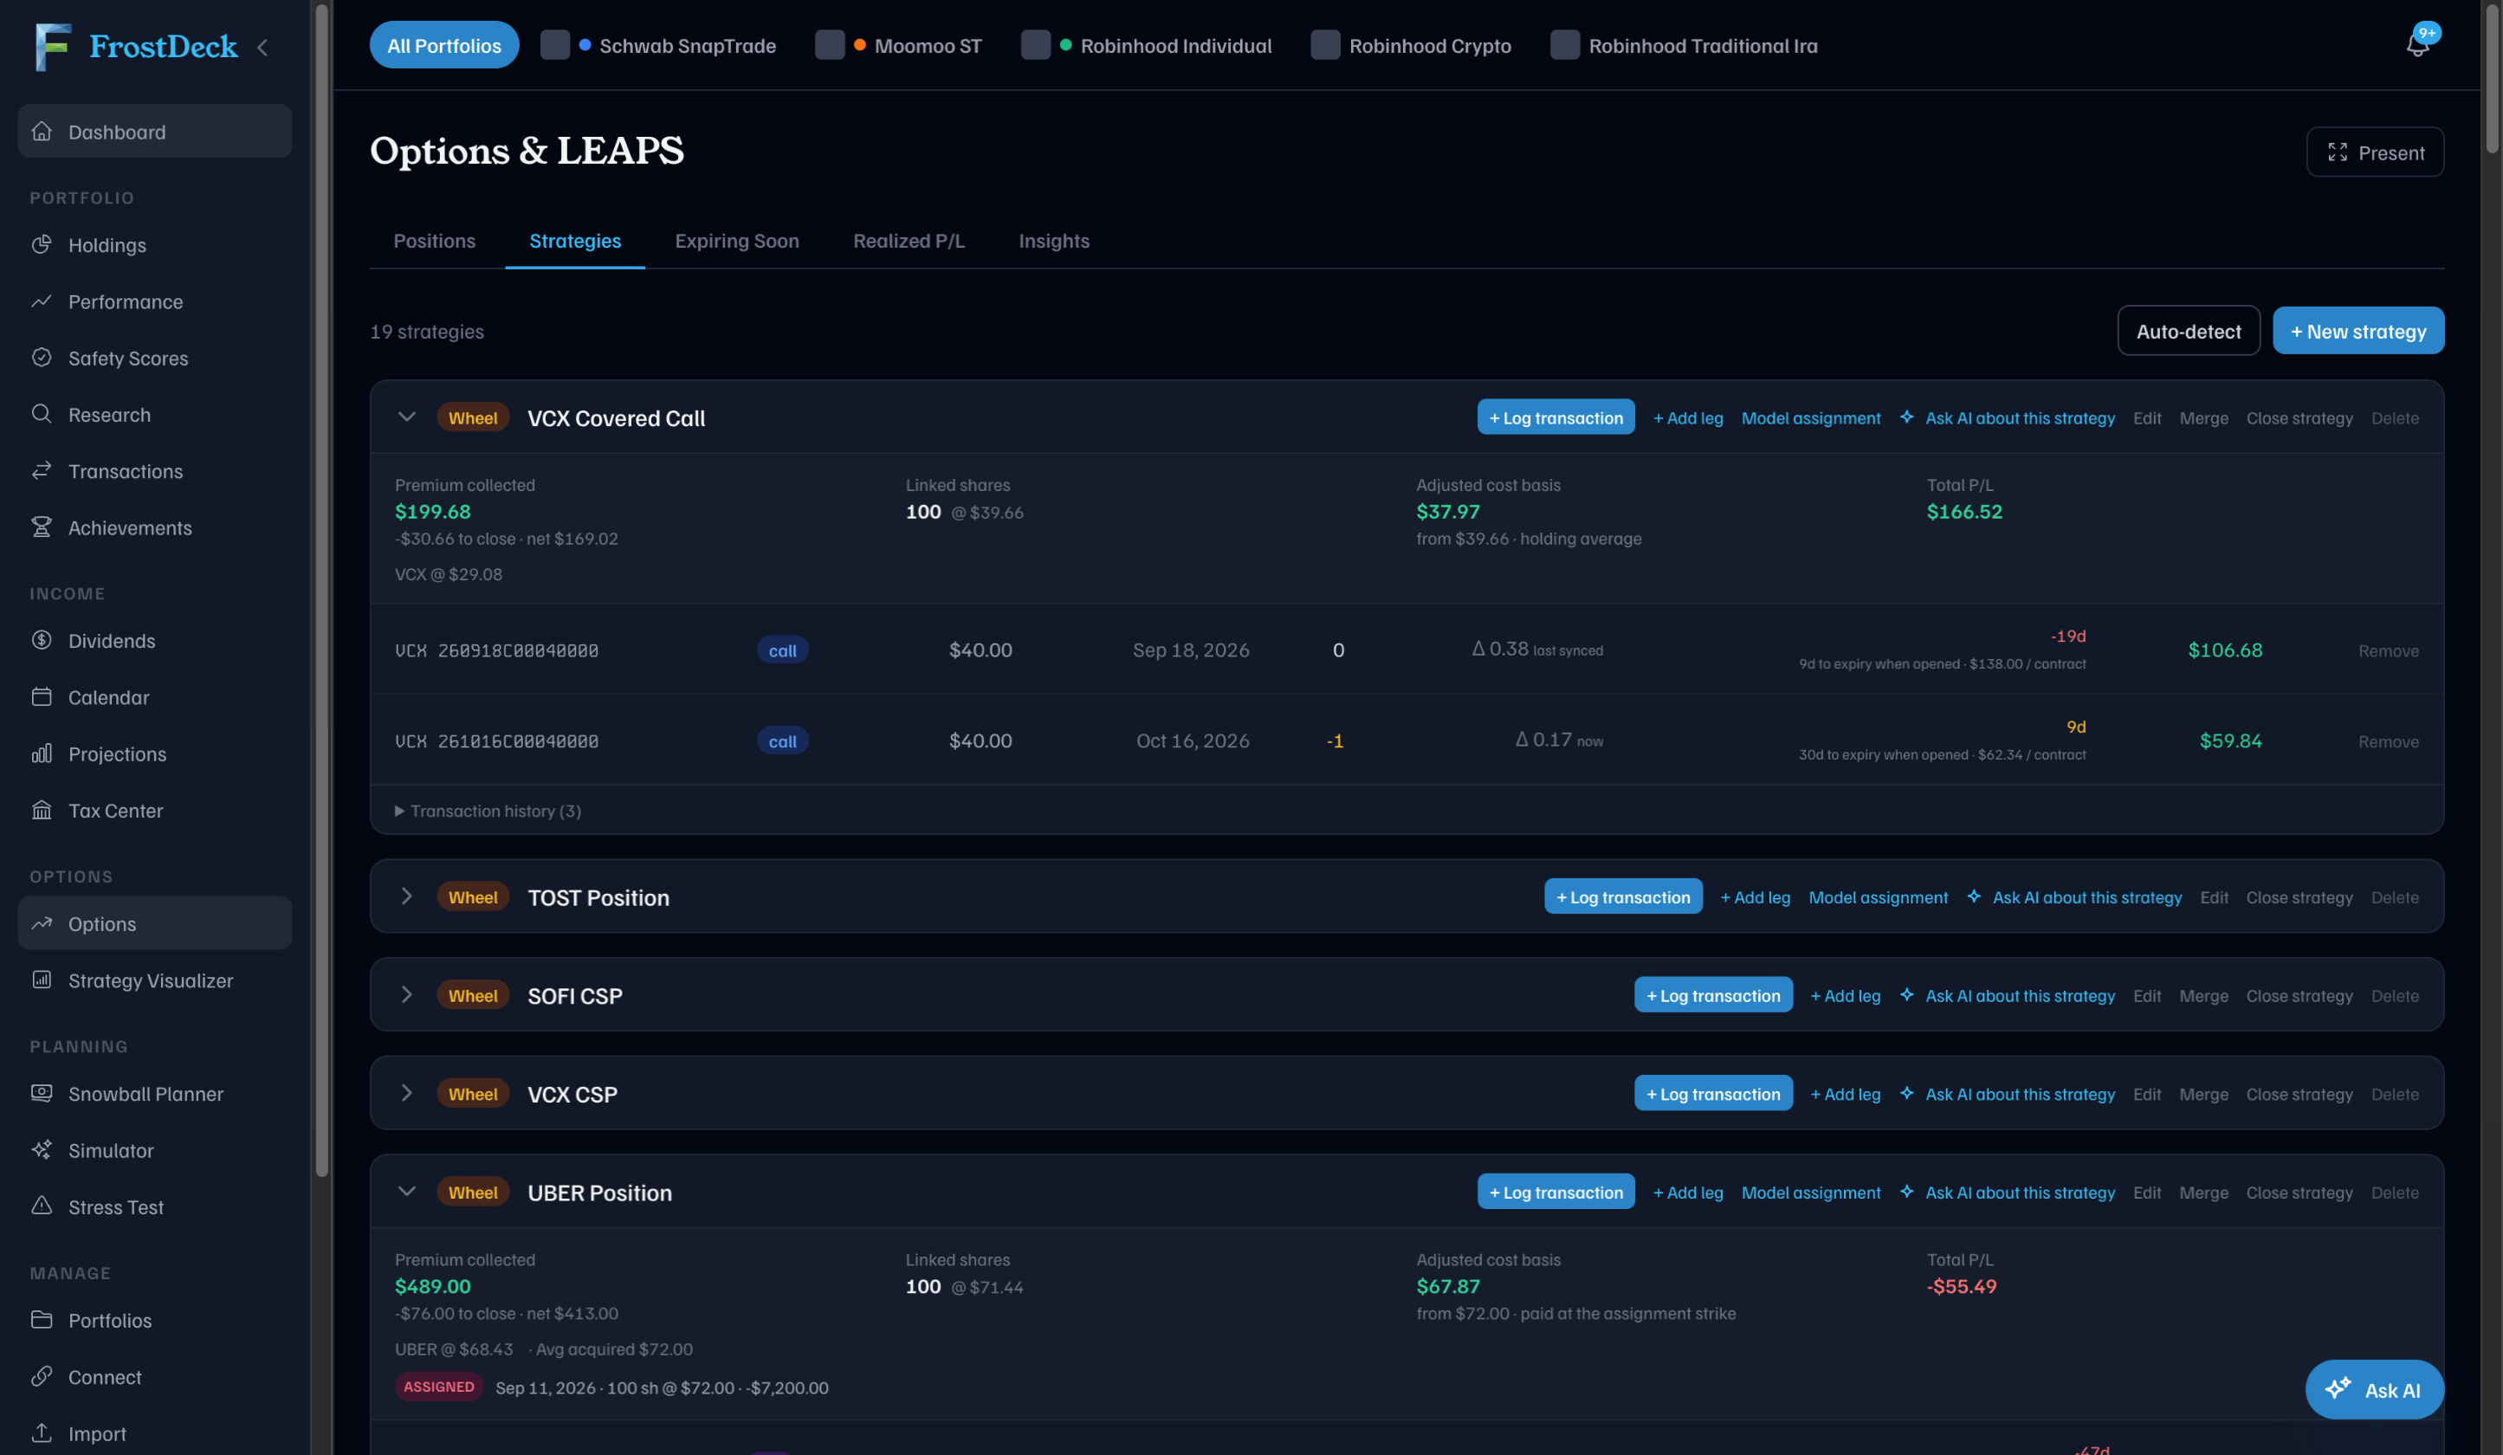The image size is (2503, 1455).
Task: Expand the SOFI CSP strategy
Action: click(x=406, y=995)
